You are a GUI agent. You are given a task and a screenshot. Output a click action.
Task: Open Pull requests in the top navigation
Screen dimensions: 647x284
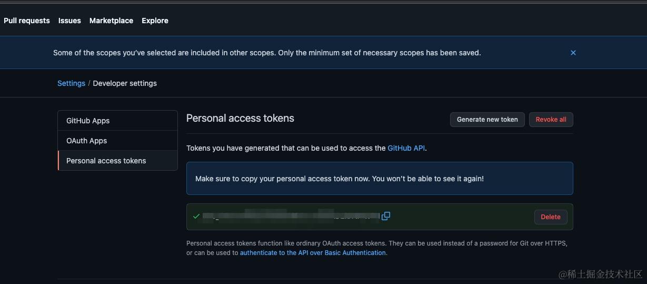27,21
